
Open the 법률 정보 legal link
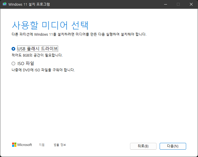[x=60, y=145]
